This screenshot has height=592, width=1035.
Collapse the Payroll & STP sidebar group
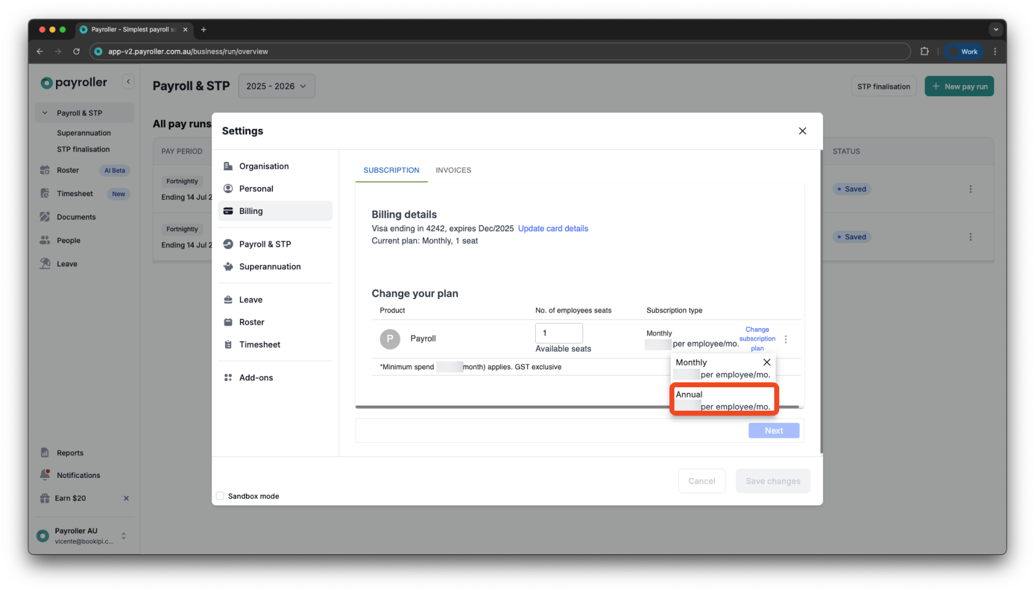pyautogui.click(x=44, y=112)
